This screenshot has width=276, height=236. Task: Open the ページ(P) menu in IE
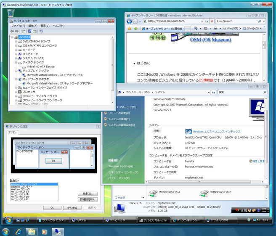click(x=232, y=28)
